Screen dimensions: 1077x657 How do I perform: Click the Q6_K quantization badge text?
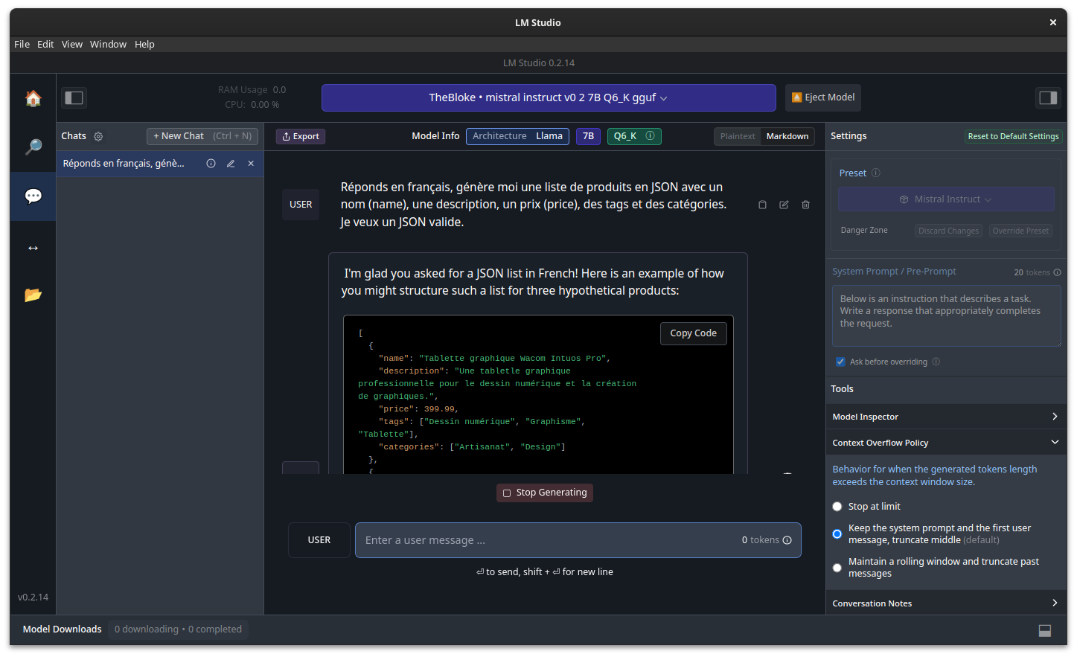625,136
